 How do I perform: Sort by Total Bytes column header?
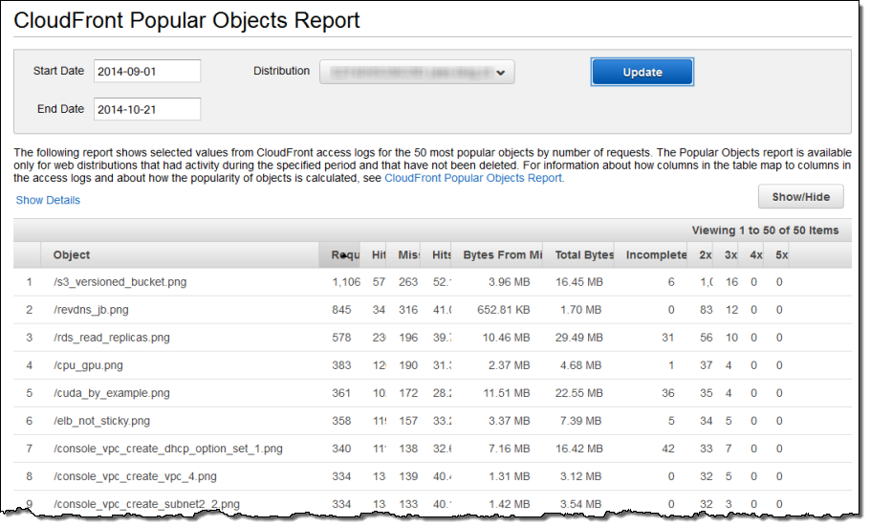click(584, 255)
